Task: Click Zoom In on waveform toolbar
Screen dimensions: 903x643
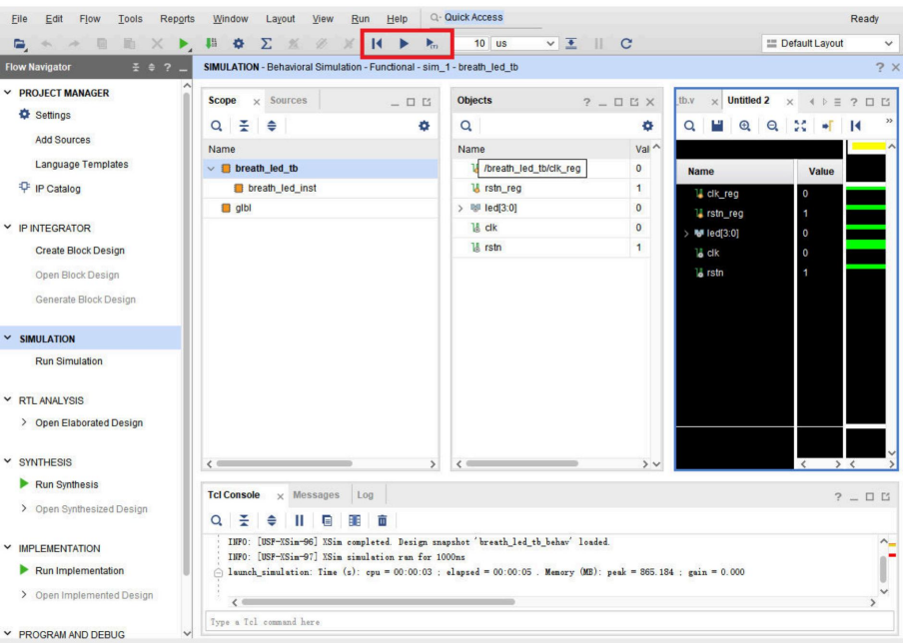Action: click(x=745, y=126)
